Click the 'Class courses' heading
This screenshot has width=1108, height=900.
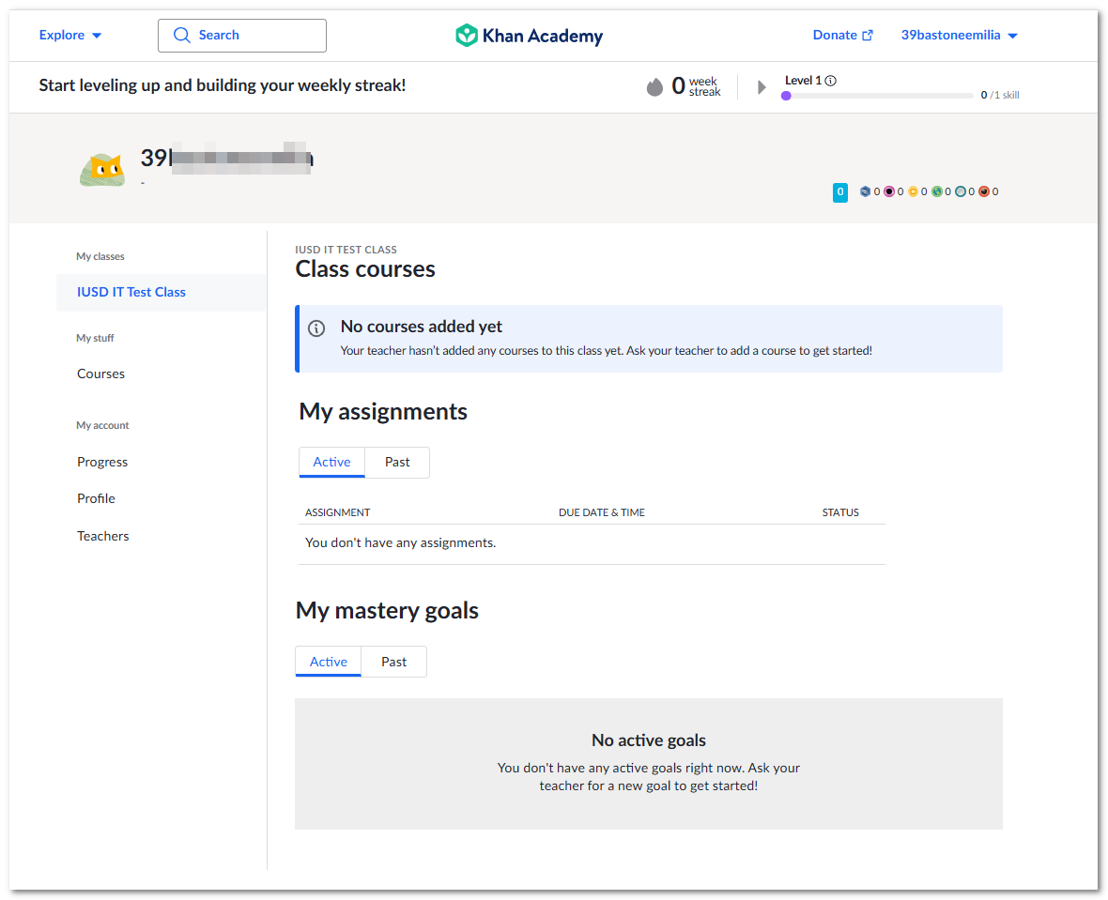365,269
